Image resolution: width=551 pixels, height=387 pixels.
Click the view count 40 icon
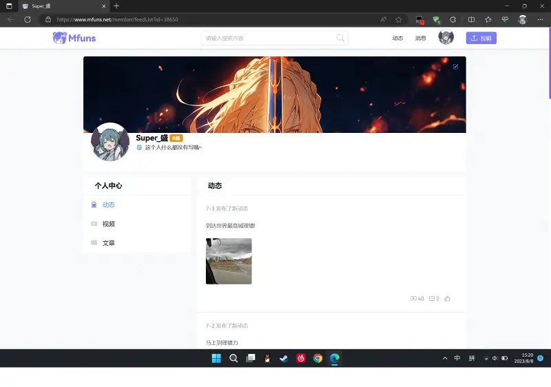[x=414, y=298]
